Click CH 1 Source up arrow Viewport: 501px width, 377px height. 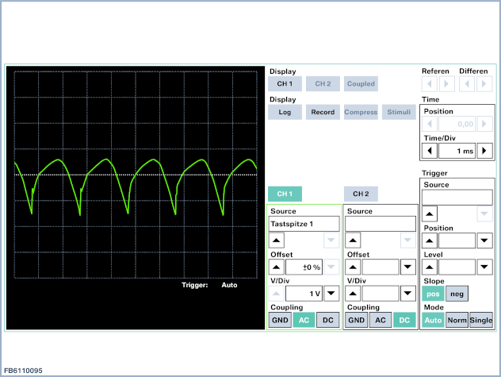tap(277, 240)
